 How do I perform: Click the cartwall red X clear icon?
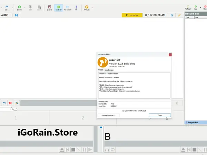10,103
